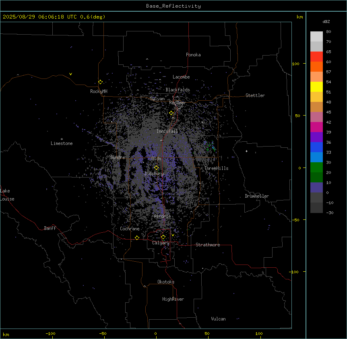Select the RockyMH map label
347x339 pixels.
point(99,91)
